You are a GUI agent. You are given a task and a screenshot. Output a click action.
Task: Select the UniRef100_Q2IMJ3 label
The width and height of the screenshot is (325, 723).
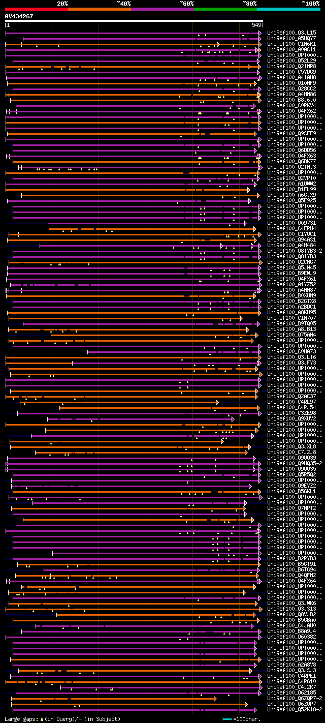pos(291,167)
